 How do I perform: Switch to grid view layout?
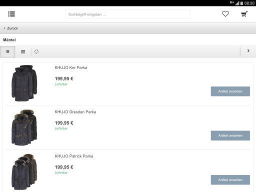(23, 52)
